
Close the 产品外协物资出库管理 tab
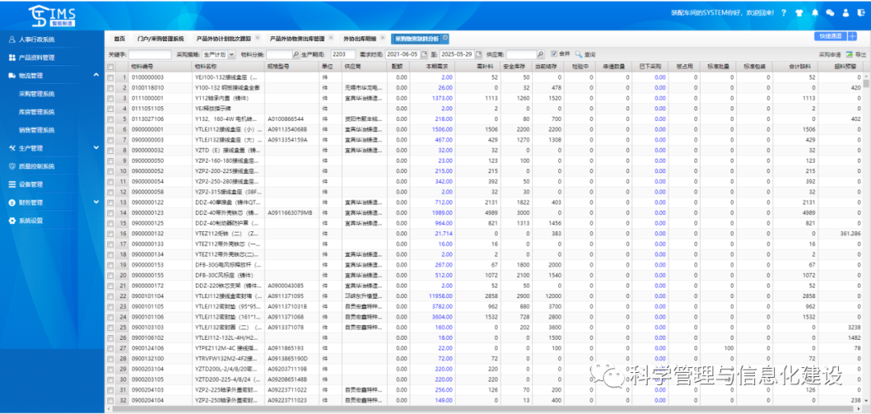(331, 39)
